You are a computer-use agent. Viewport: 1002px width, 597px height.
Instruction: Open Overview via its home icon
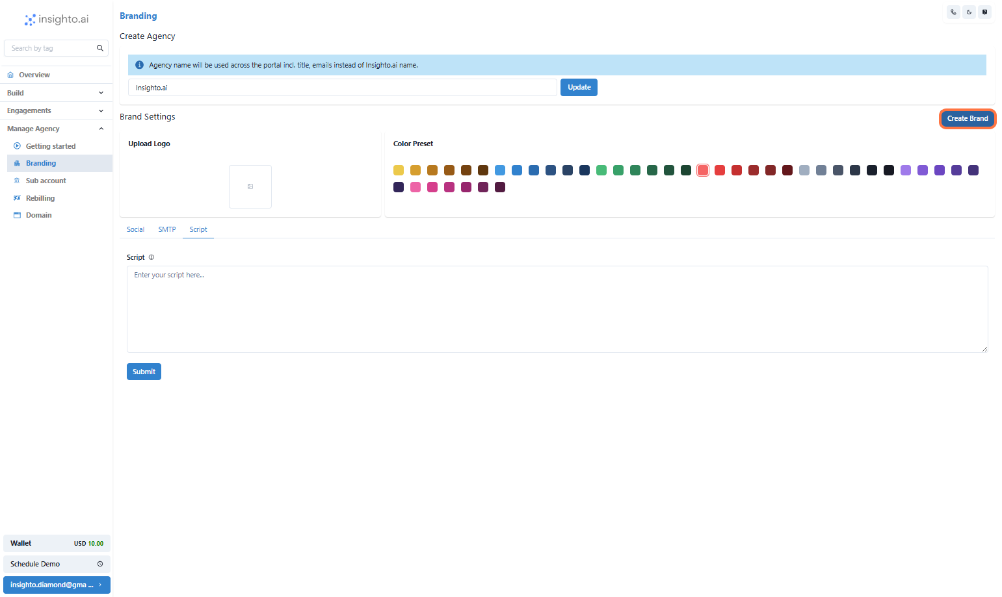[10, 75]
